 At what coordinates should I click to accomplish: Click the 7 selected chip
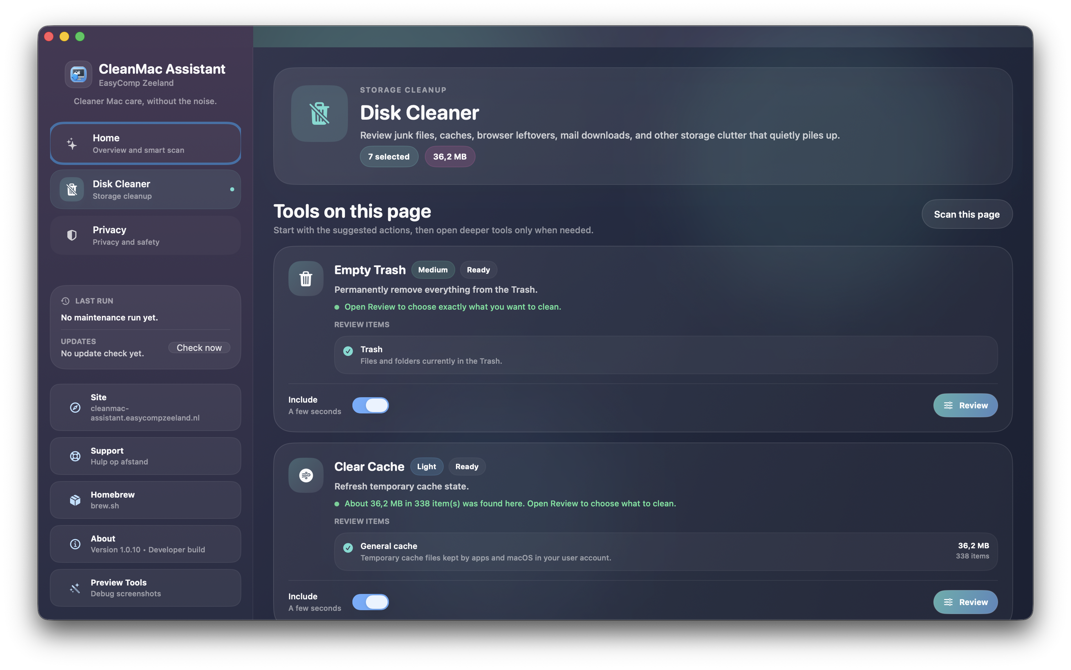(389, 156)
